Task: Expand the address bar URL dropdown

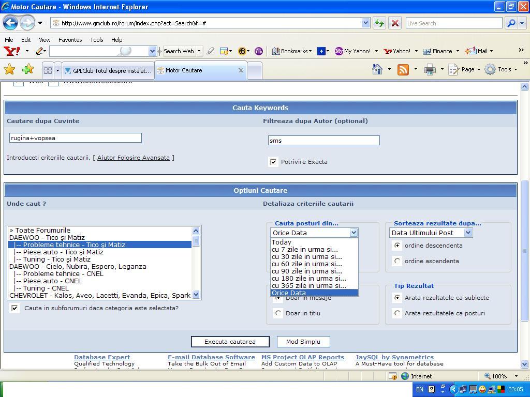Action: (x=365, y=23)
